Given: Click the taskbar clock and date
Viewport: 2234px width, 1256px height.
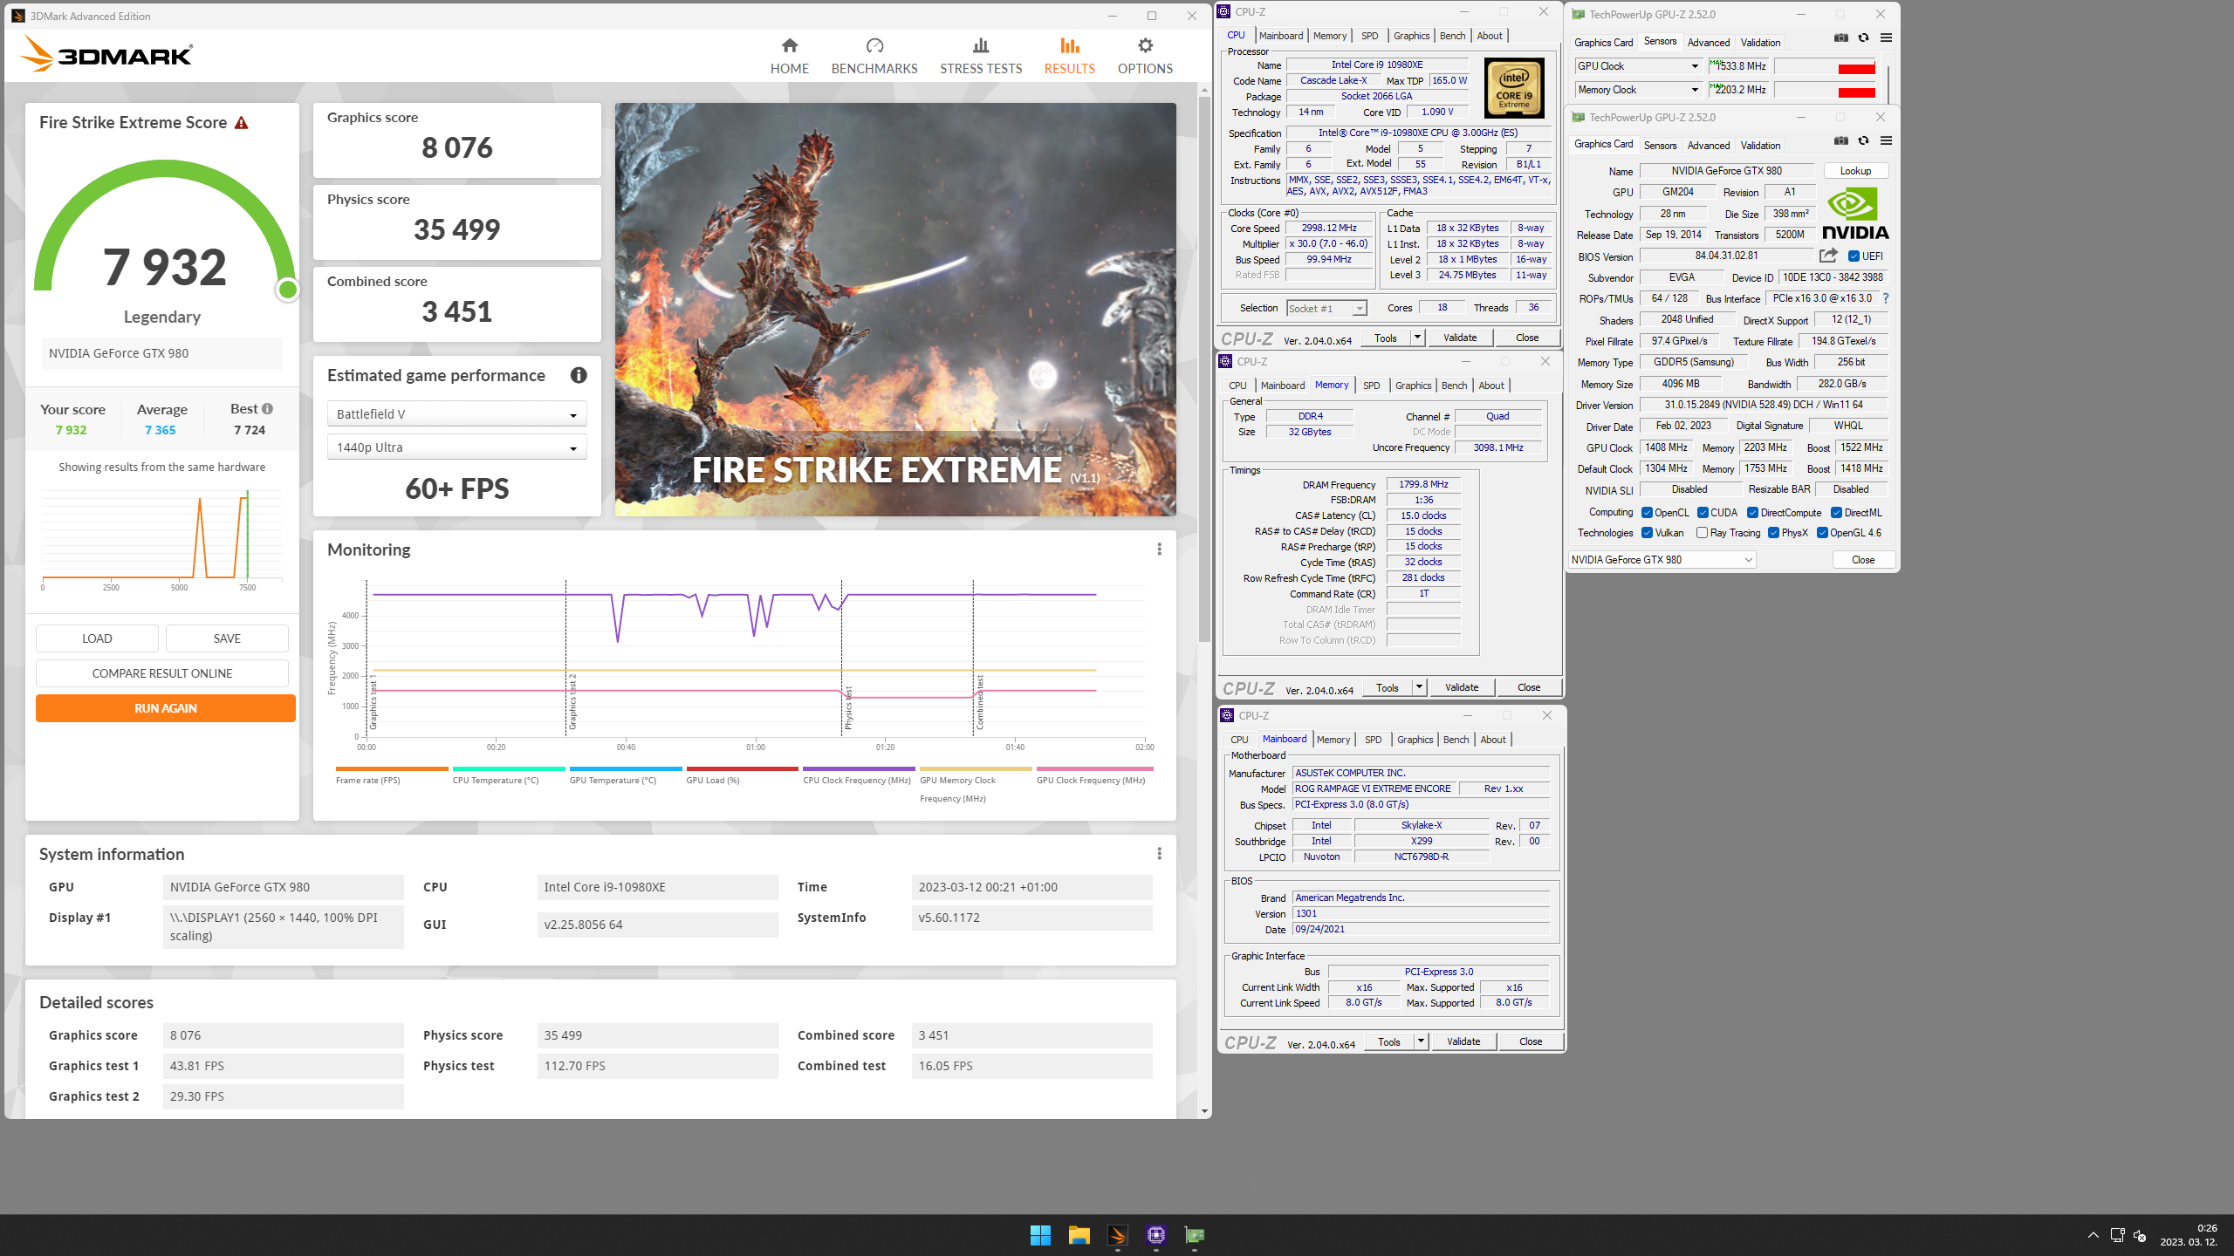Looking at the screenshot, I should pos(2189,1235).
